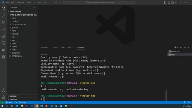Open the Edit menu
This screenshot has width=192, height=108.
pyautogui.click(x=13, y=3)
